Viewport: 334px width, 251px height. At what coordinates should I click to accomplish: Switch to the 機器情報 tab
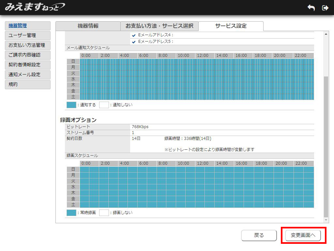click(88, 26)
